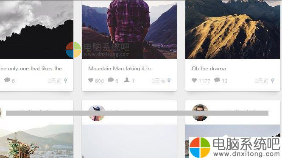Click profile avatar of man with glasses
This screenshot has height=158, width=282.
(200, 113)
